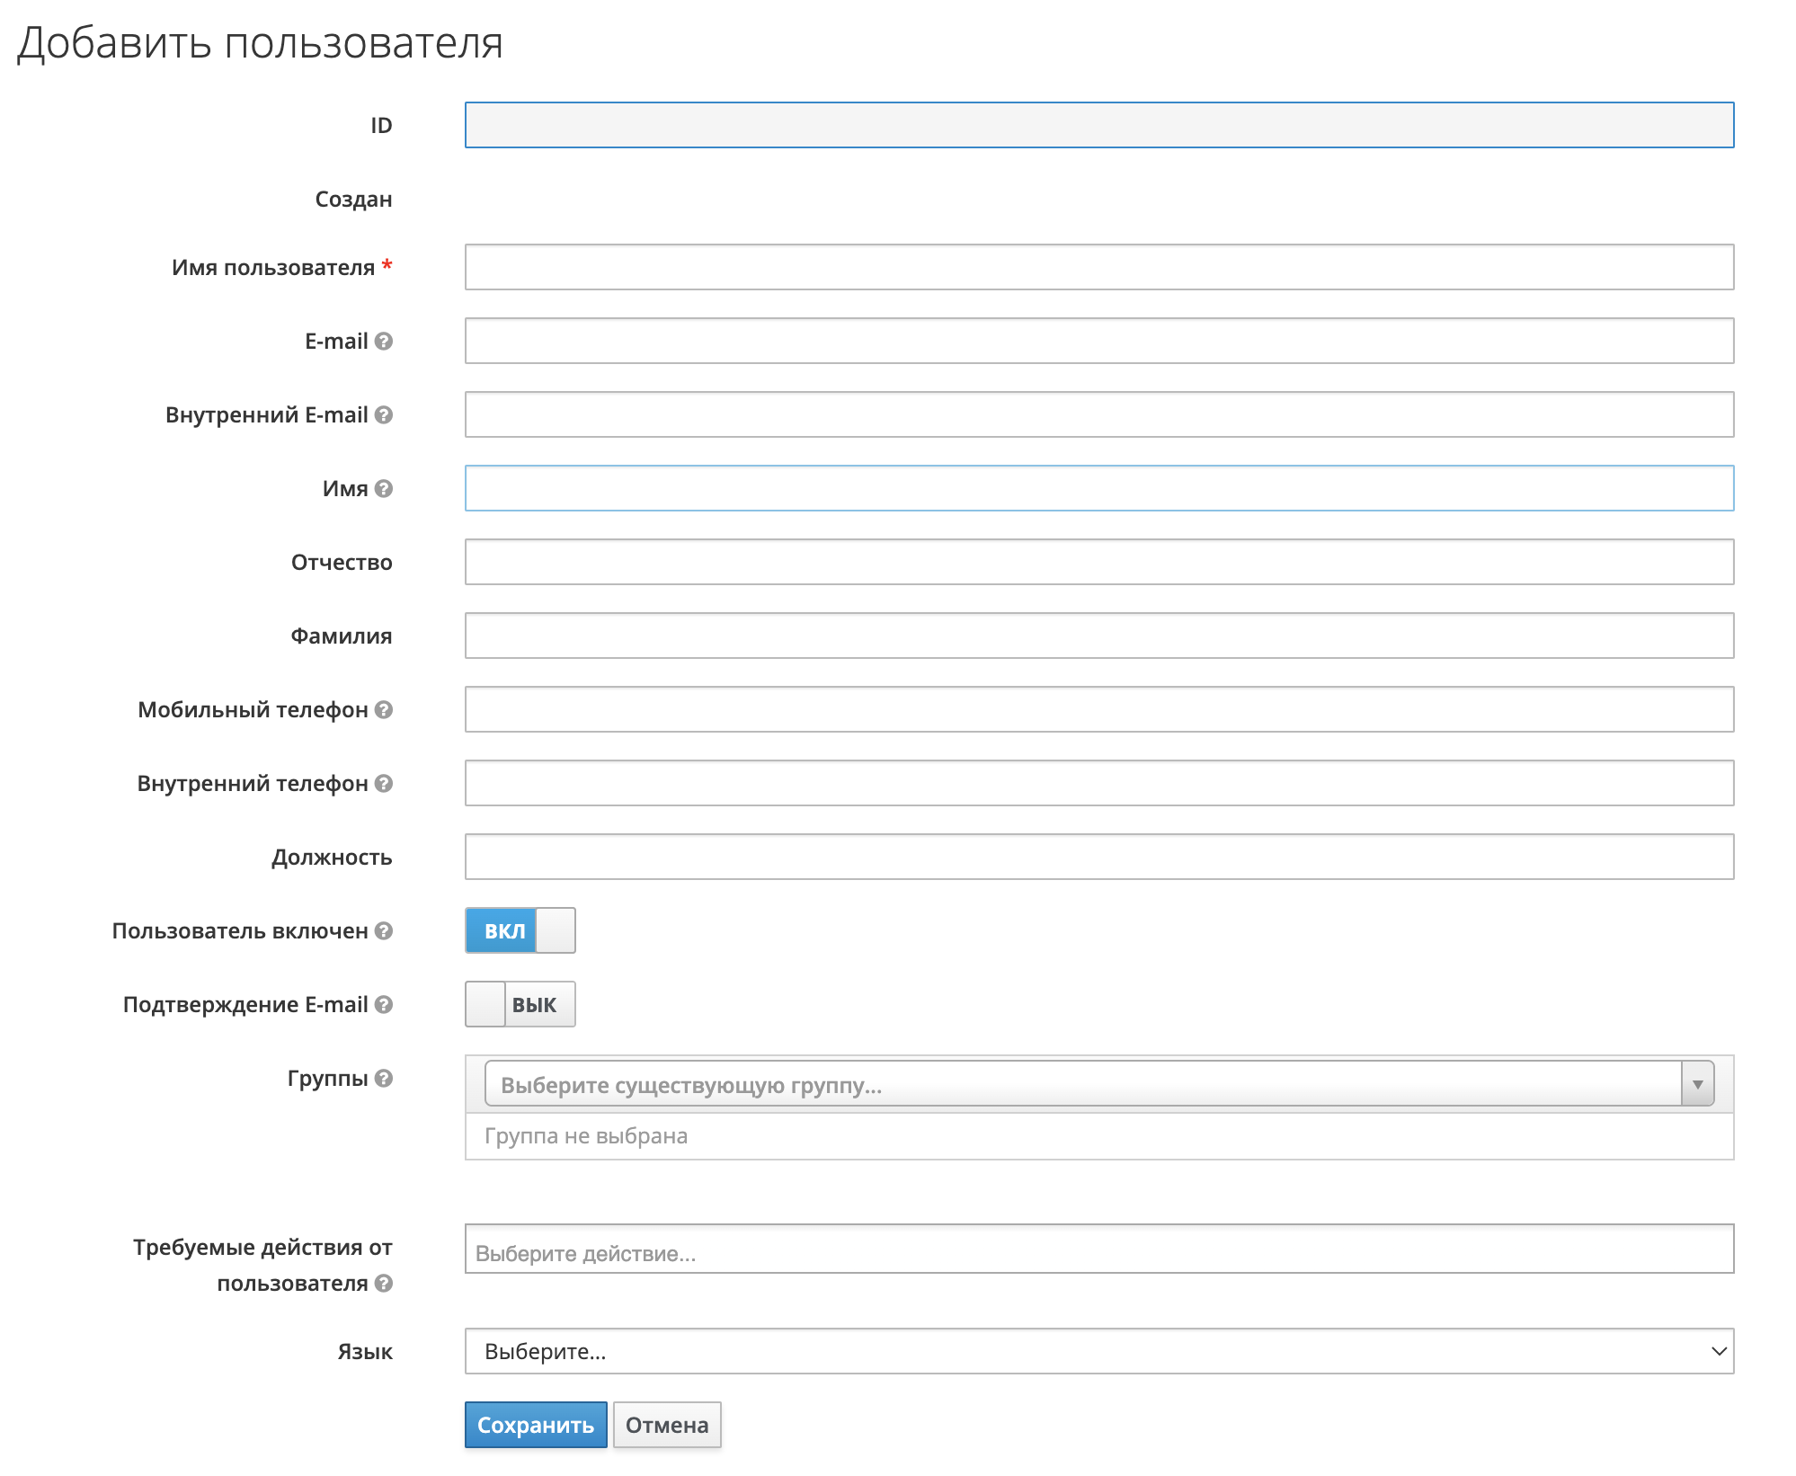Viewport: 1796px width, 1476px height.
Task: Focus the Имя пользователя input field
Action: (1098, 268)
